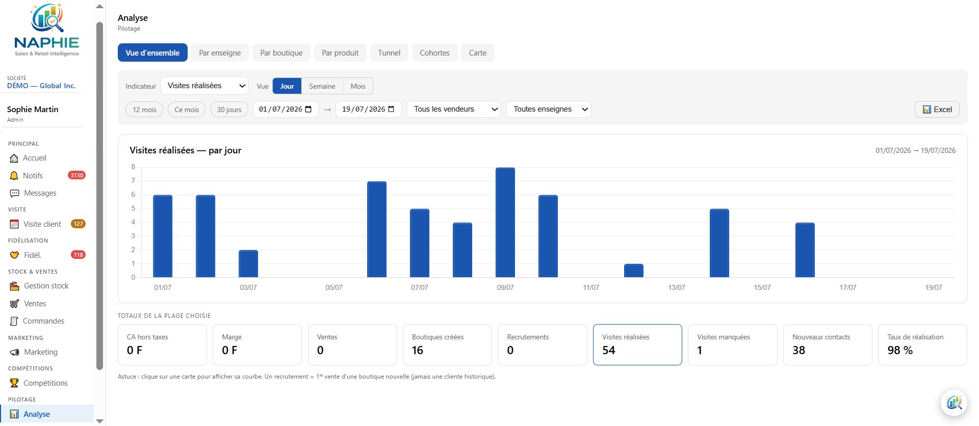Viewport: 979px width, 426px height.
Task: Select the Visites réalisées card
Action: [x=637, y=345]
